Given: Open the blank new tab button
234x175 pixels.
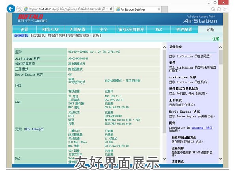Looking at the screenshot, I should pyautogui.click(x=164, y=9).
